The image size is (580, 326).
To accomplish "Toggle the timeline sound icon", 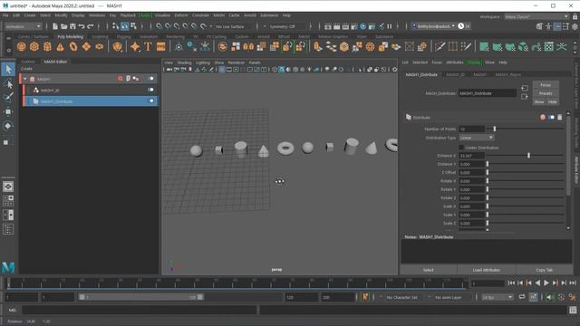I will click(x=549, y=297).
